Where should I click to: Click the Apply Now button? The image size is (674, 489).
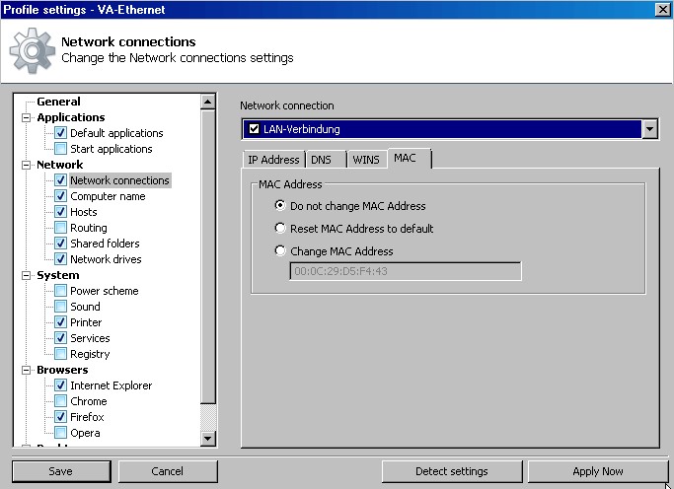tap(598, 471)
